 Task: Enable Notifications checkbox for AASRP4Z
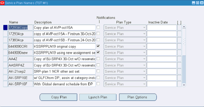pyautogui.click(x=98, y=65)
